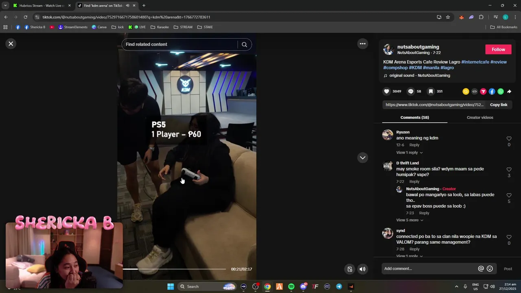Viewport: 521px width, 293px height.
Task: Expand View 5 more replies
Action: click(x=409, y=220)
